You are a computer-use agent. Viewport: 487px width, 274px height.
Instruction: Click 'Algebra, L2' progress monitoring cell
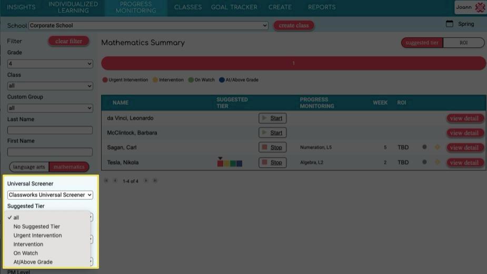click(312, 163)
